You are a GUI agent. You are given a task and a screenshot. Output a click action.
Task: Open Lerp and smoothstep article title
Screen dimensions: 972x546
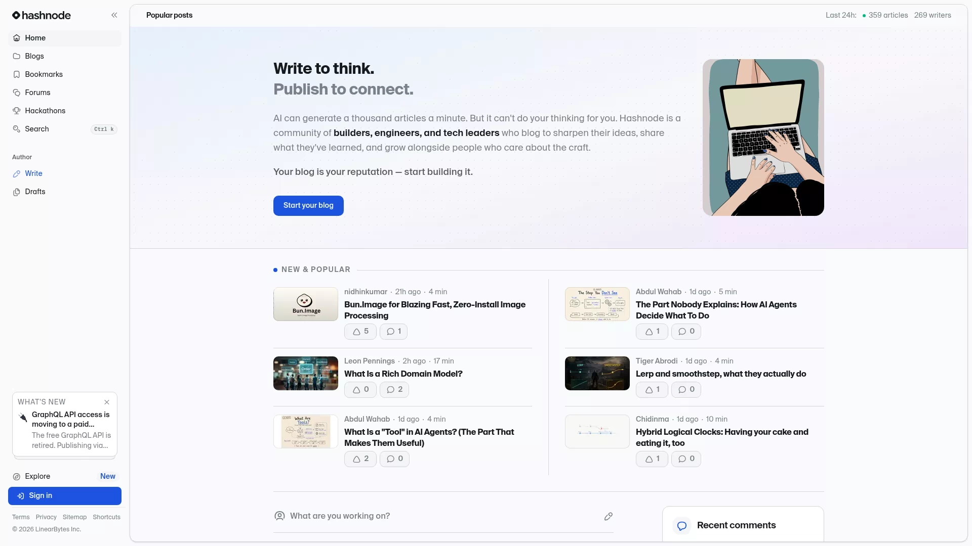click(721, 374)
